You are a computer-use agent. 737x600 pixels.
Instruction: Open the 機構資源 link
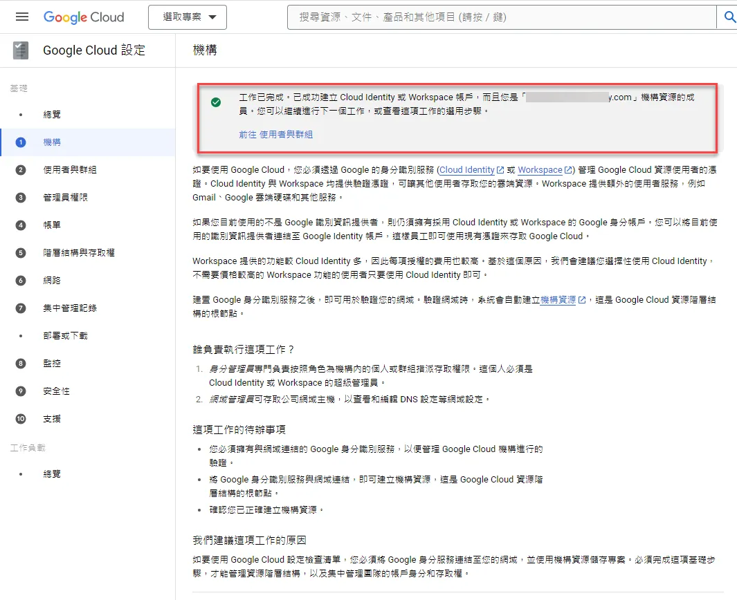click(558, 300)
